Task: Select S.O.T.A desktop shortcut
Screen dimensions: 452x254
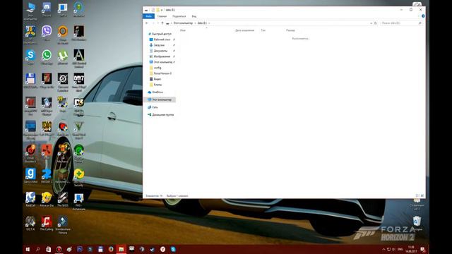Action: (30, 224)
